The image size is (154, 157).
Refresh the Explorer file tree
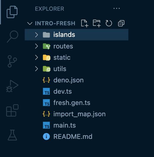(x=109, y=23)
